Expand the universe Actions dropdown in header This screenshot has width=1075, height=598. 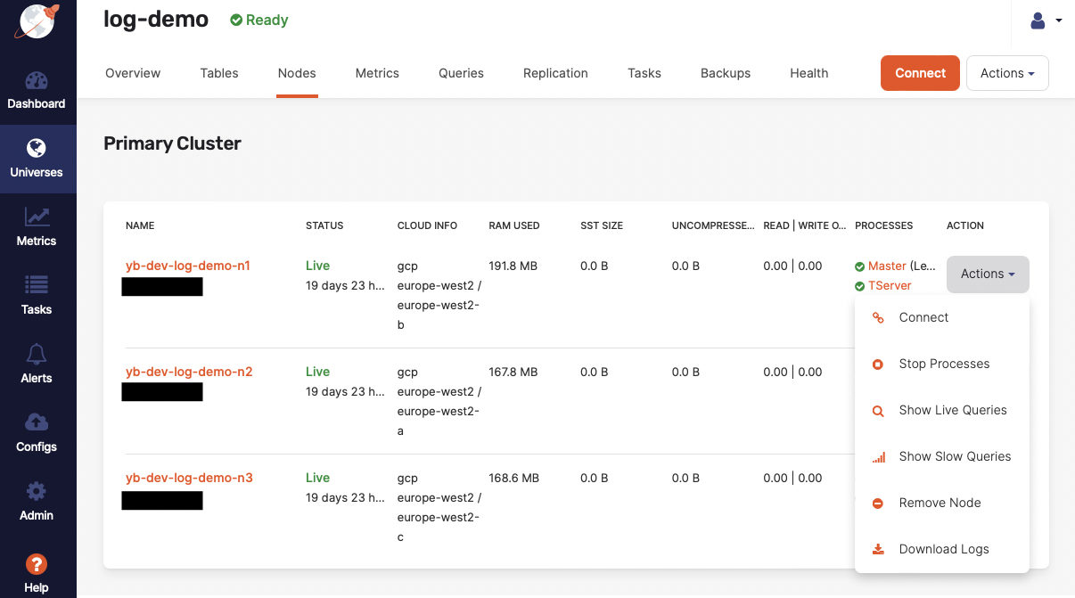coord(1007,73)
